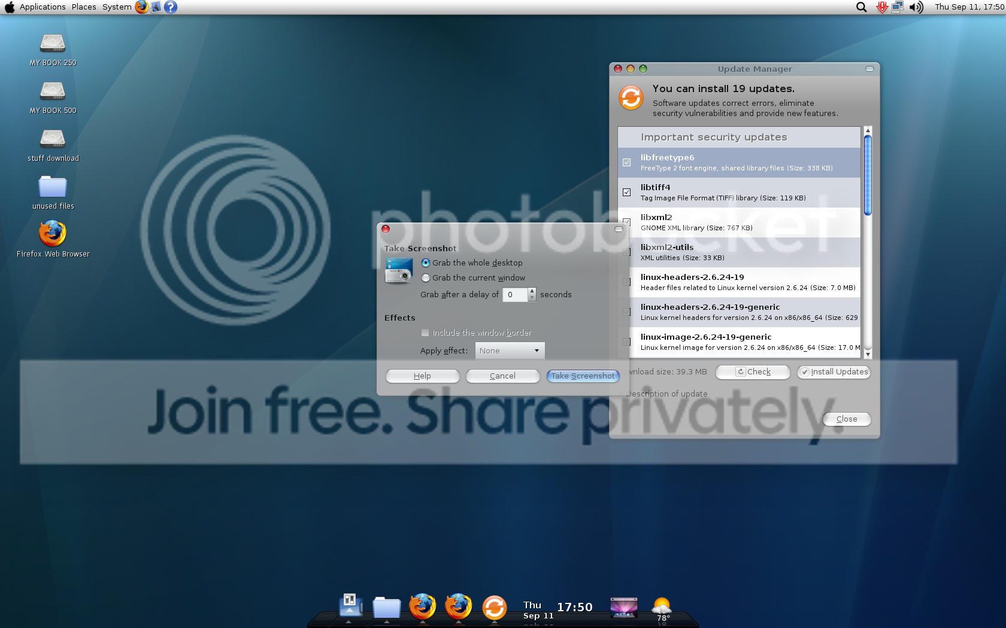
Task: Select Grab the whole desktop option
Action: tap(426, 263)
